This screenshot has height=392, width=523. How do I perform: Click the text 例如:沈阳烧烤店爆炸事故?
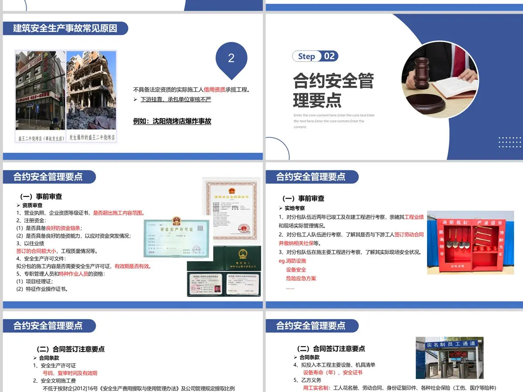tap(172, 121)
